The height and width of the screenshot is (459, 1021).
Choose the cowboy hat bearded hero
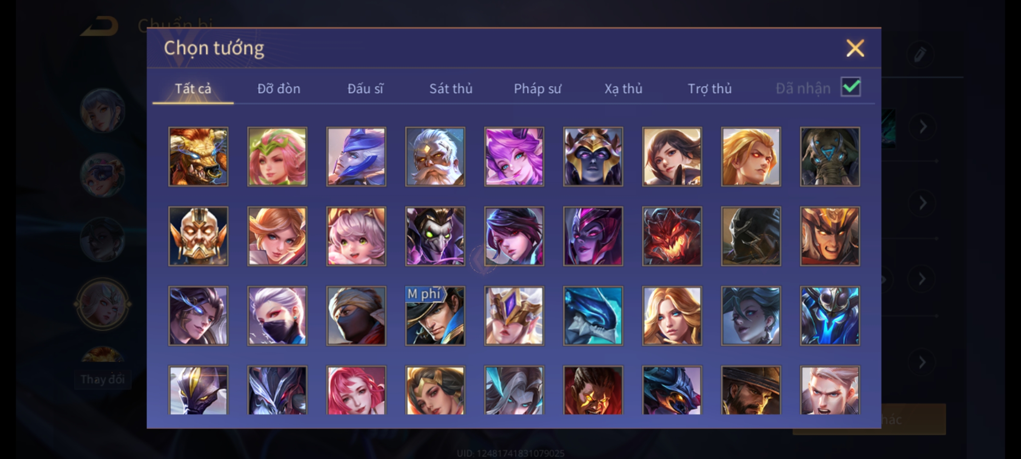point(751,390)
